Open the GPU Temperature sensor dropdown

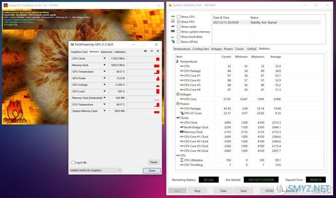pos(105,71)
